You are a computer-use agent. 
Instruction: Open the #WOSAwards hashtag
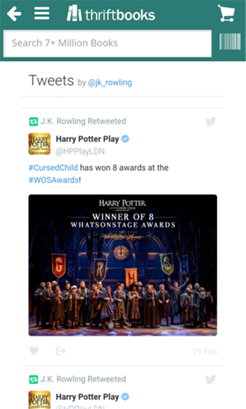(x=54, y=180)
